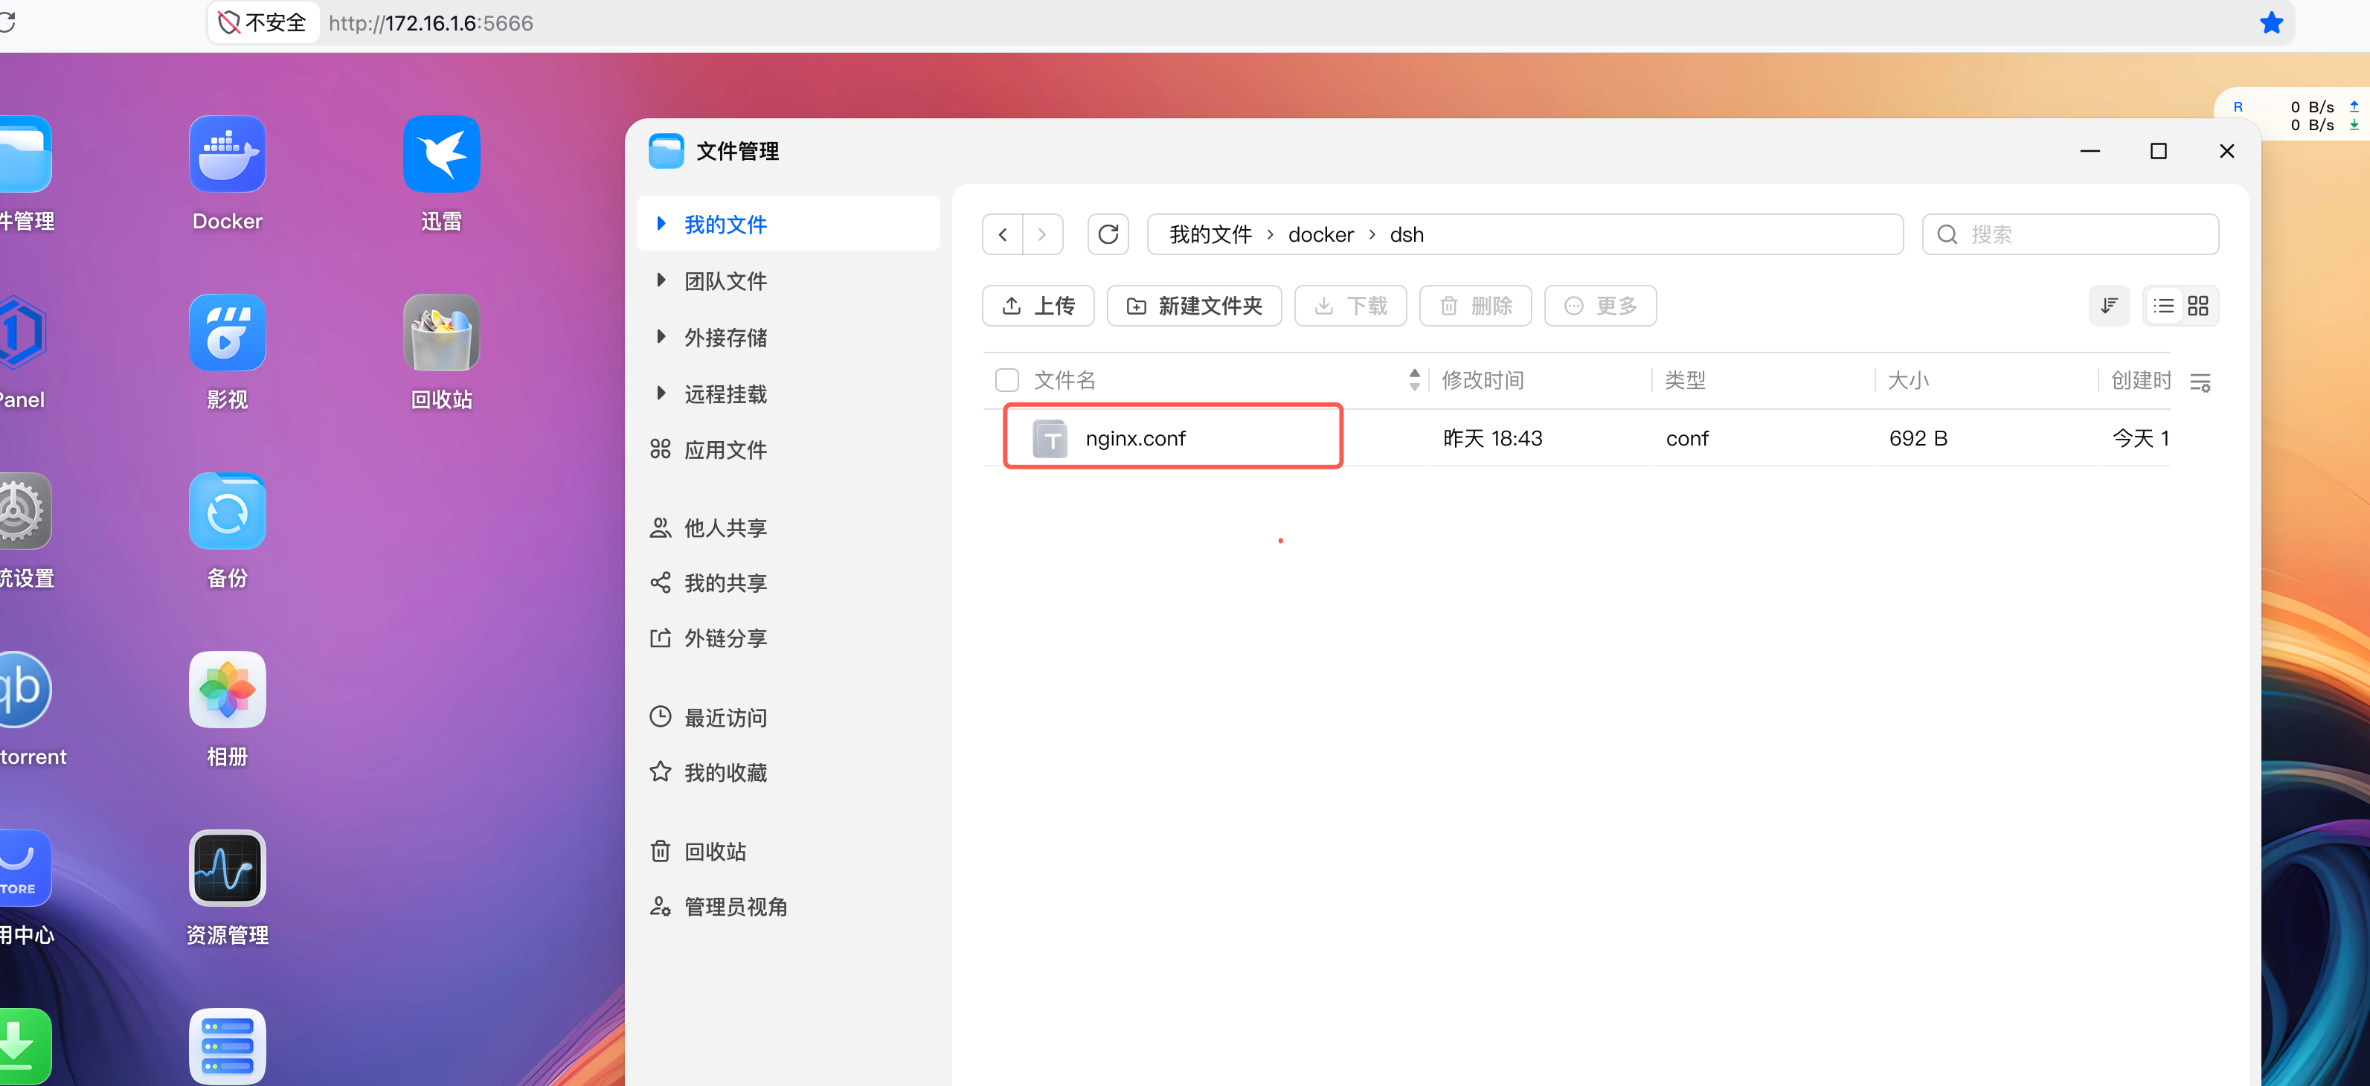The image size is (2370, 1086).
Task: Click 删除 delete button
Action: (1476, 306)
